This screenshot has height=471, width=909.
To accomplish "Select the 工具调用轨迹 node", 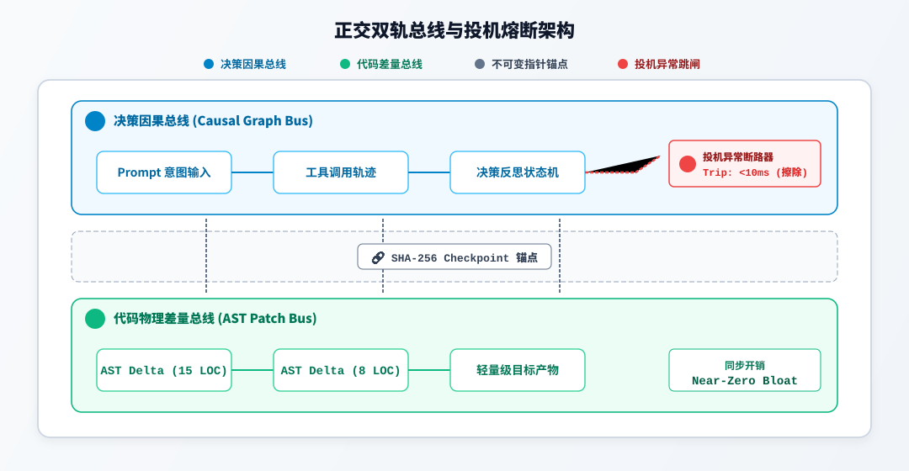I will coord(341,172).
